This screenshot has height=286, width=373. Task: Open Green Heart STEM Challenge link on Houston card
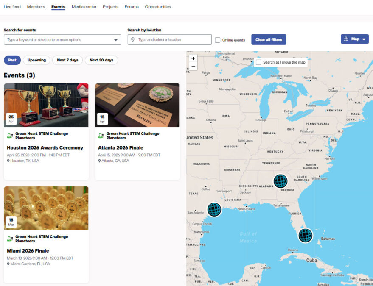tap(42, 136)
